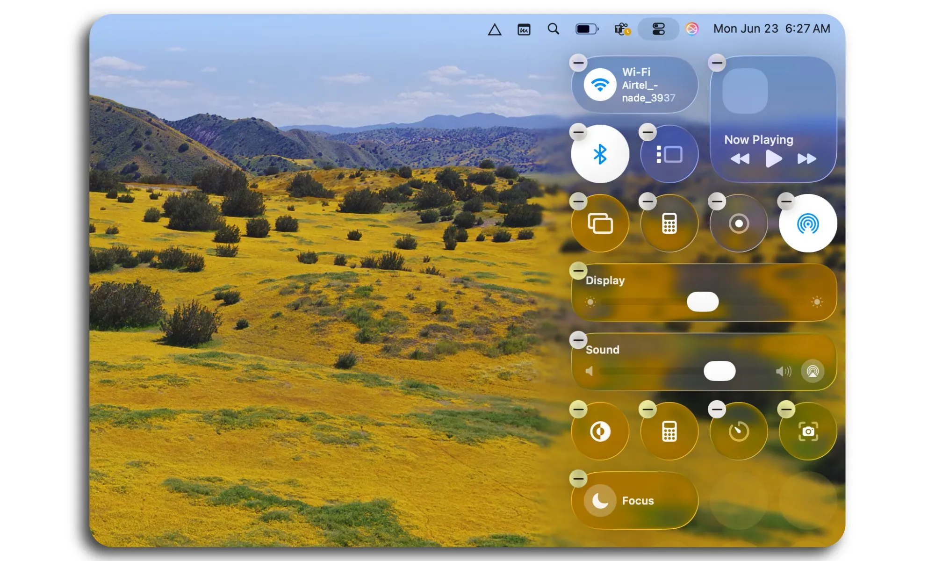Open the Accessibility contrast shortcut
The width and height of the screenshot is (935, 561).
pos(600,431)
